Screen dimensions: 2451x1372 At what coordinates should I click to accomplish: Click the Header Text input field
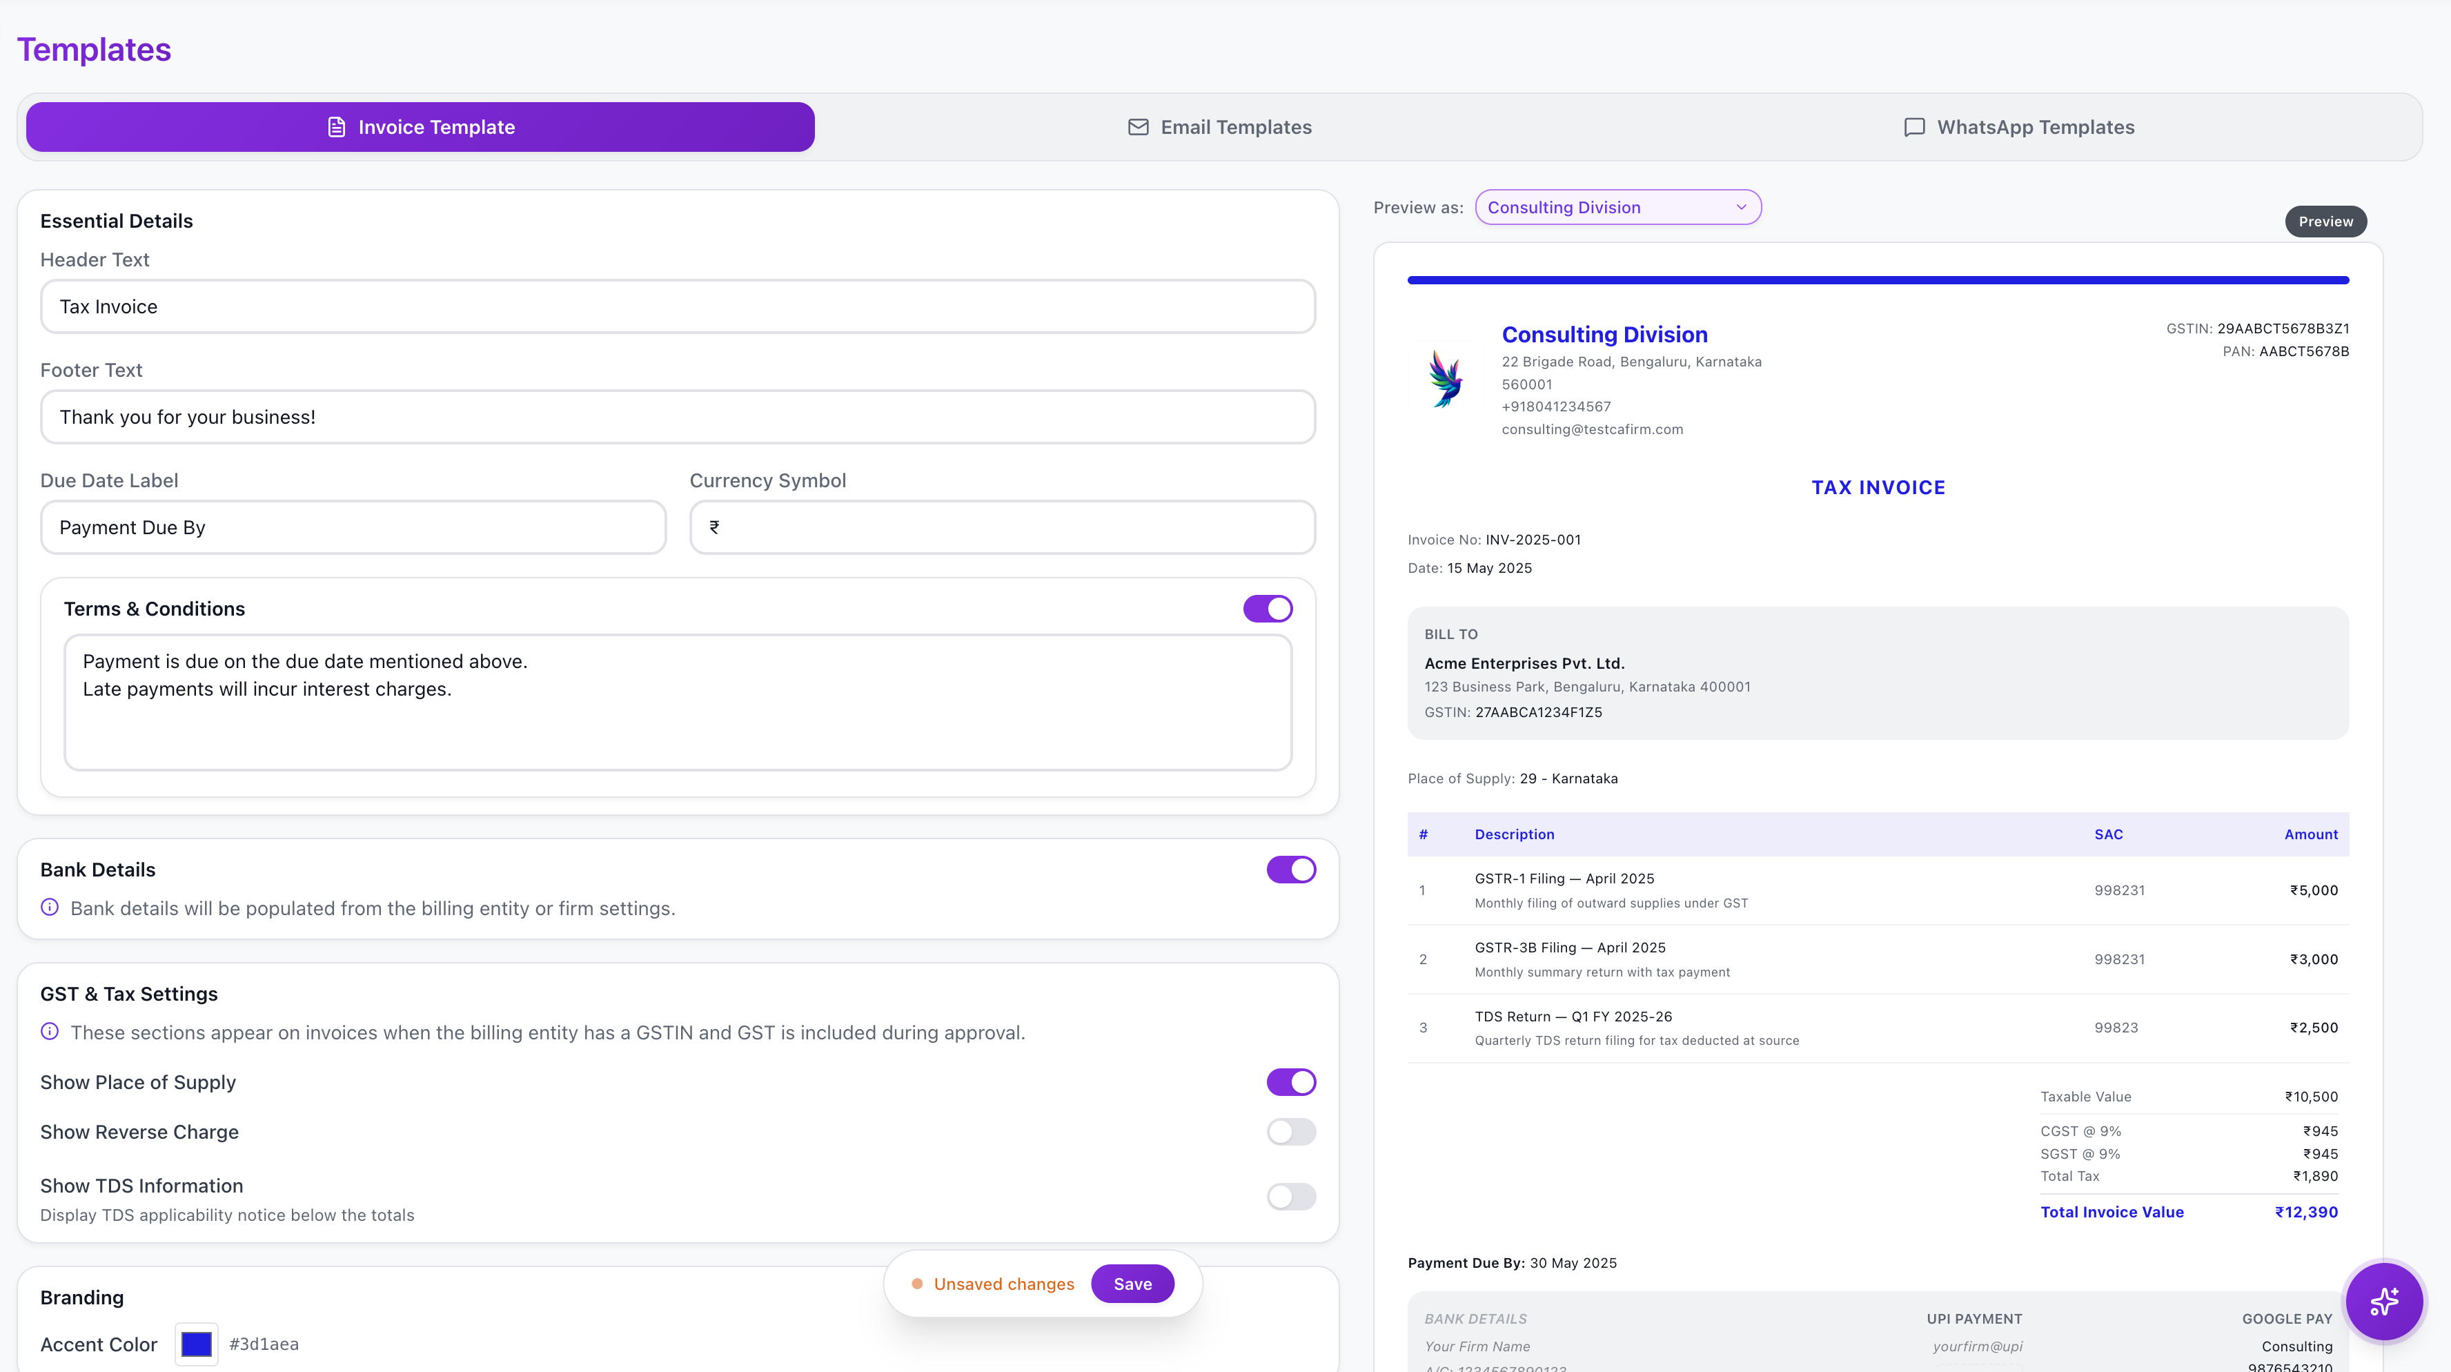[x=678, y=306]
